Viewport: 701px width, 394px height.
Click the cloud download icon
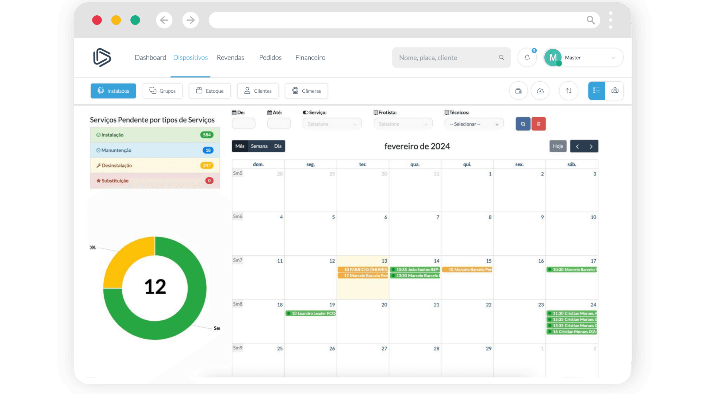tap(540, 91)
